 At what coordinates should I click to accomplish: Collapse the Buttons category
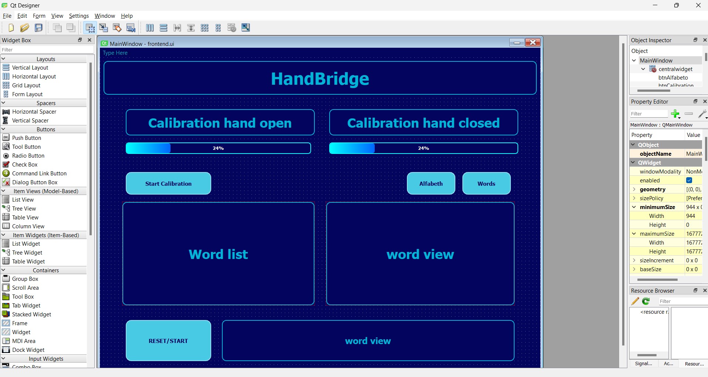click(x=3, y=129)
